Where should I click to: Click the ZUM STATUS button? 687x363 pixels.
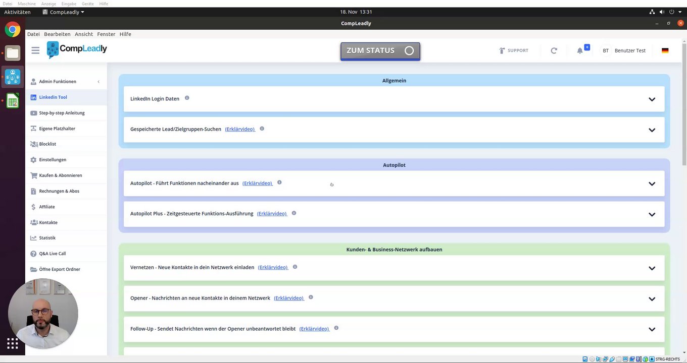point(380,51)
